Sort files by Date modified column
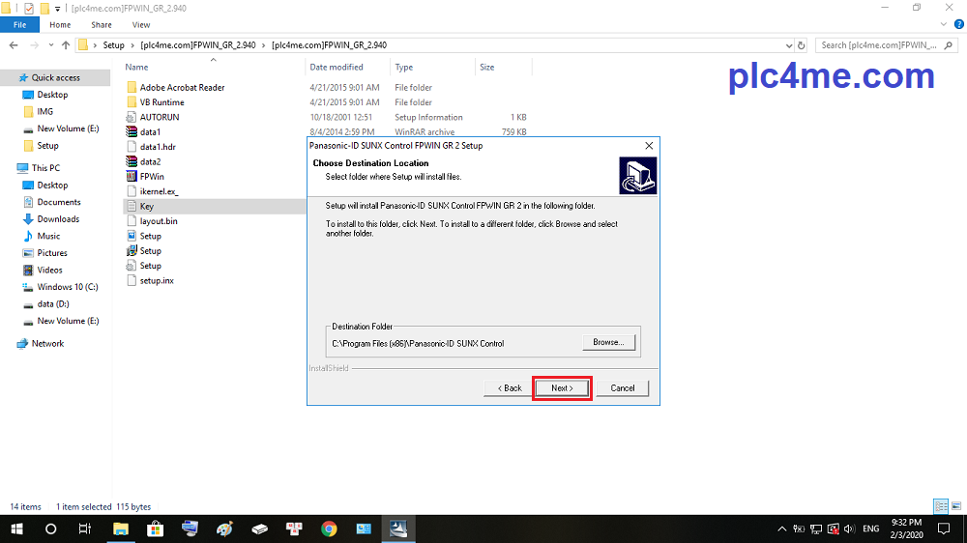967x543 pixels. click(x=337, y=67)
